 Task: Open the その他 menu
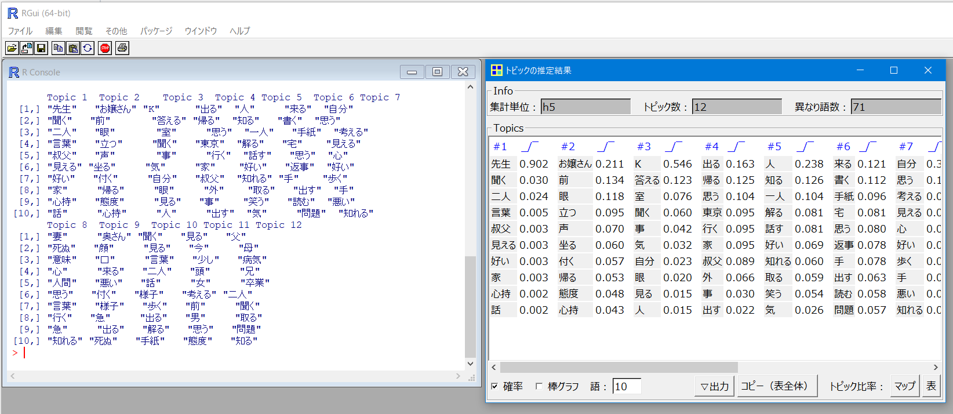pyautogui.click(x=116, y=31)
